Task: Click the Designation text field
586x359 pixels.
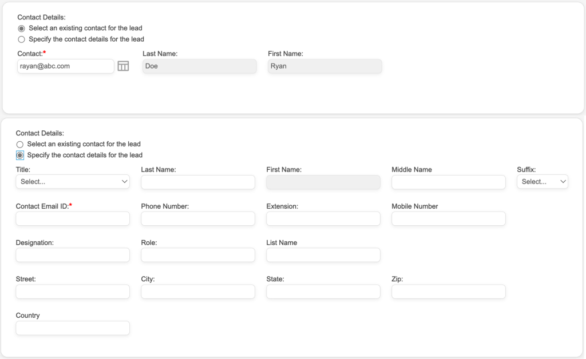Action: tap(73, 255)
